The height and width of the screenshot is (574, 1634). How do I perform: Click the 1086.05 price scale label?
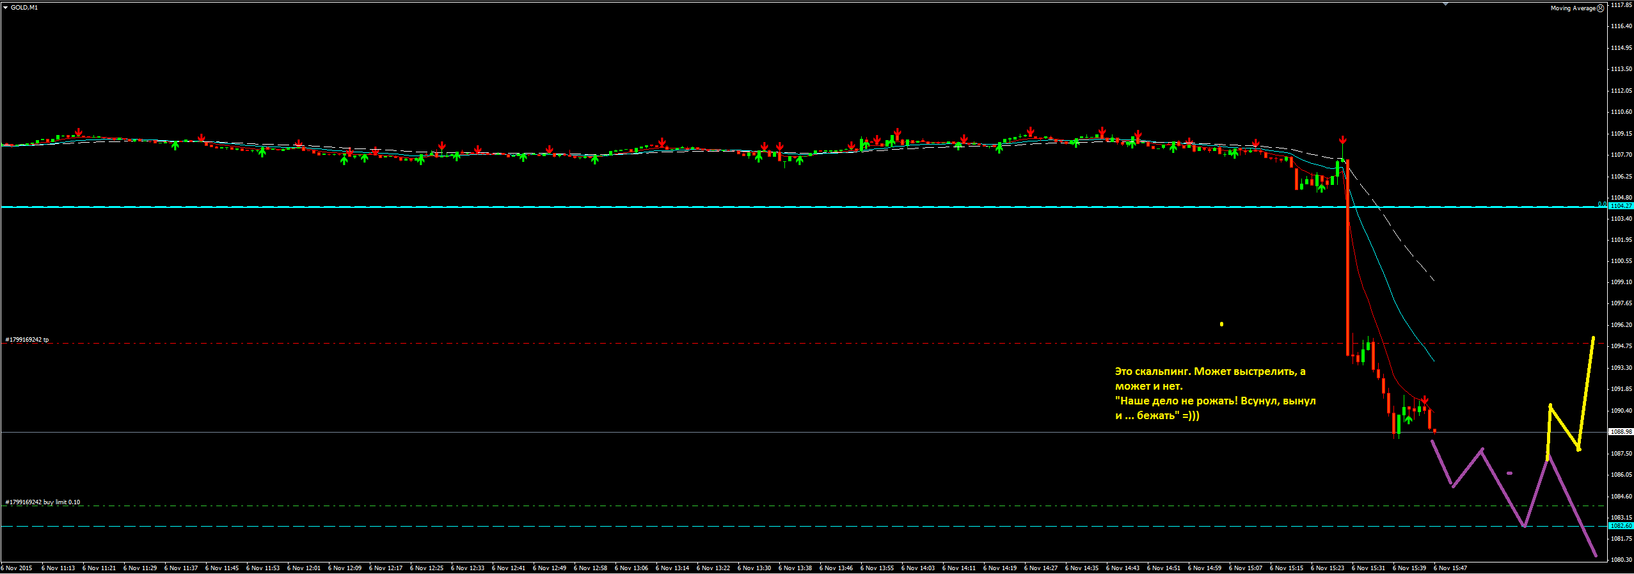[1621, 475]
